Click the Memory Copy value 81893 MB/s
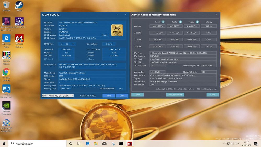Screen dimensions: 261x147 192,26
